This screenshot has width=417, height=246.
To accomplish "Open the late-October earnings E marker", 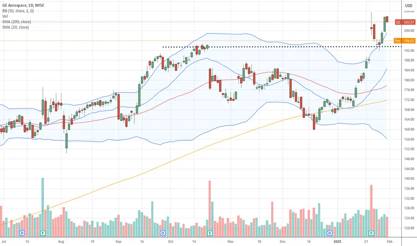I will 210,233.
